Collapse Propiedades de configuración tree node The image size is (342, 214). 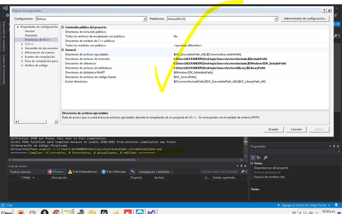18,27
